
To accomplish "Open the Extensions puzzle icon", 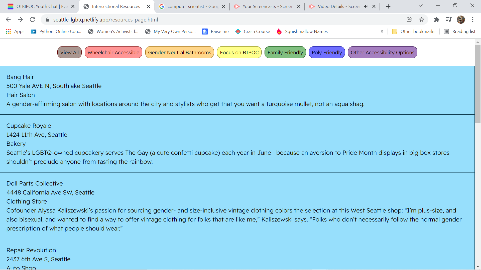I will (x=437, y=19).
